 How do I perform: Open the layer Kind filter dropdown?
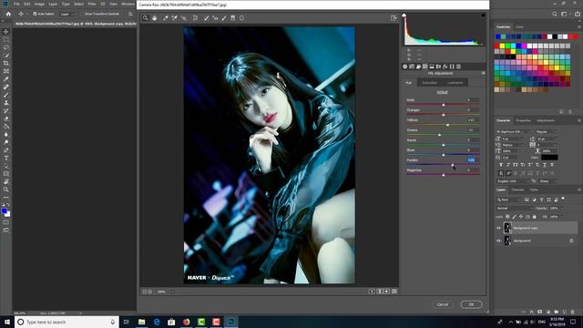point(509,200)
